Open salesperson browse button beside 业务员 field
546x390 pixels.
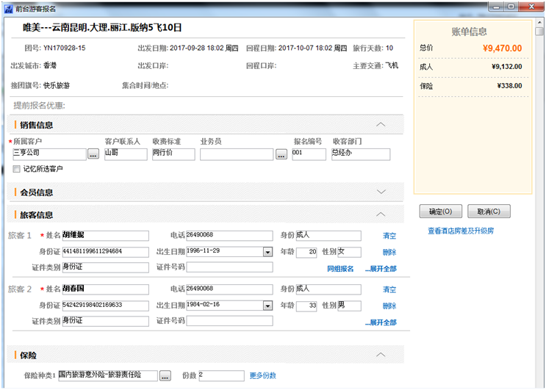[x=281, y=154]
